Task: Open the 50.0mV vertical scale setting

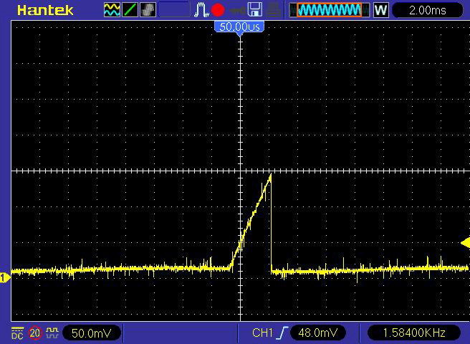Action: (91, 333)
